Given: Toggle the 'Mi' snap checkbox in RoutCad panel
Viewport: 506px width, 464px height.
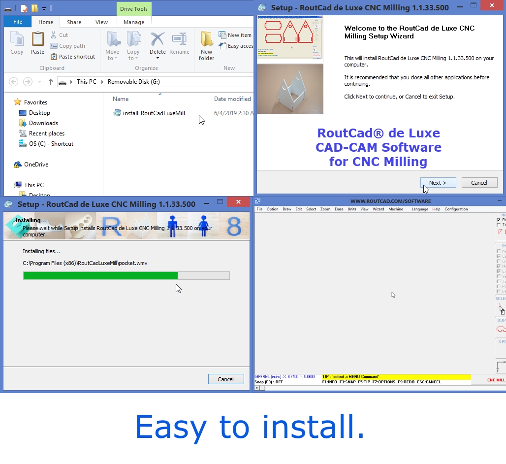Looking at the screenshot, I should coord(499,266).
